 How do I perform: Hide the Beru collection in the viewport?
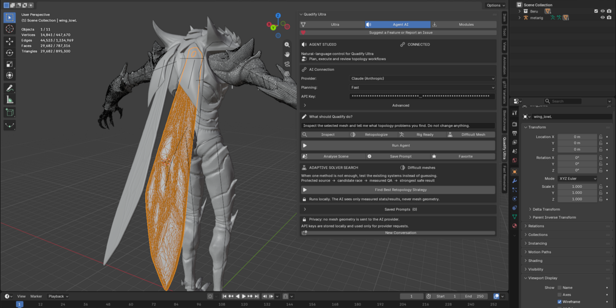[x=603, y=11]
